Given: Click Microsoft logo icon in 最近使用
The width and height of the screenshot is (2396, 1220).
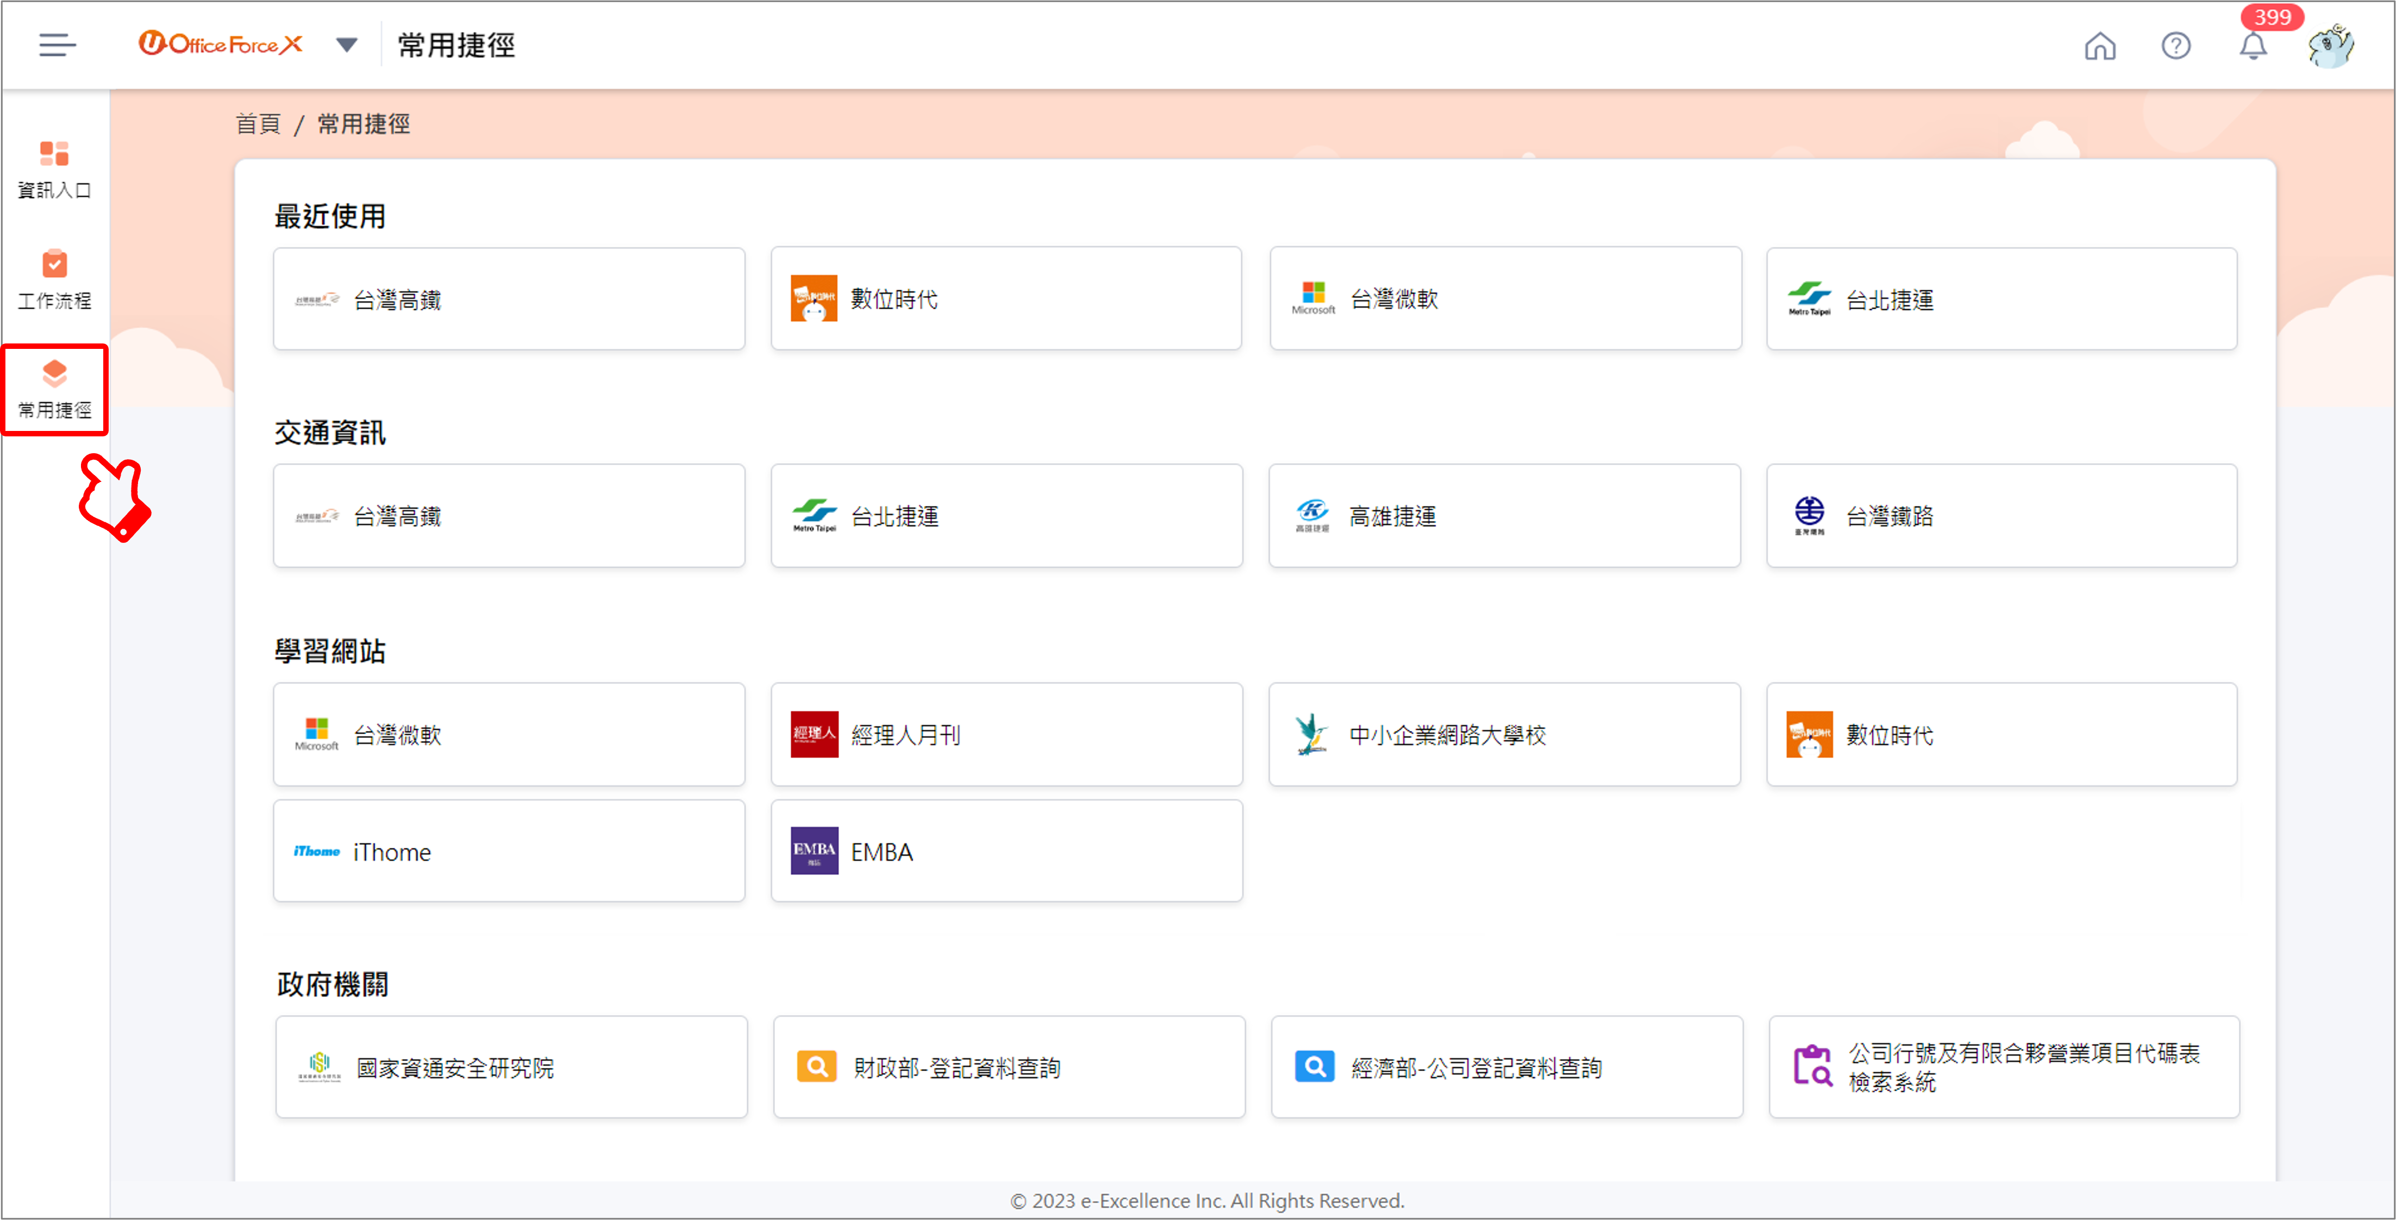Looking at the screenshot, I should tap(1312, 298).
